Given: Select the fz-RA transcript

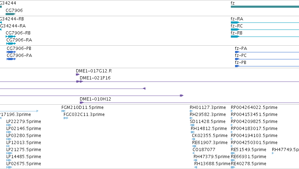Looking at the screenshot, I should coord(265,22).
